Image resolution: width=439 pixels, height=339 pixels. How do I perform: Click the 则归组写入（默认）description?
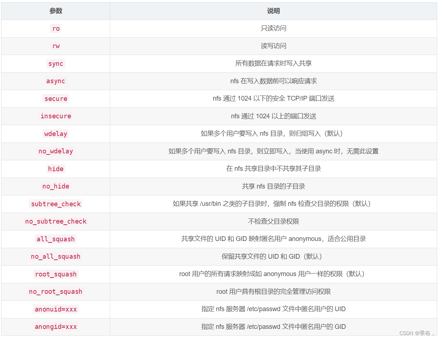(274, 134)
